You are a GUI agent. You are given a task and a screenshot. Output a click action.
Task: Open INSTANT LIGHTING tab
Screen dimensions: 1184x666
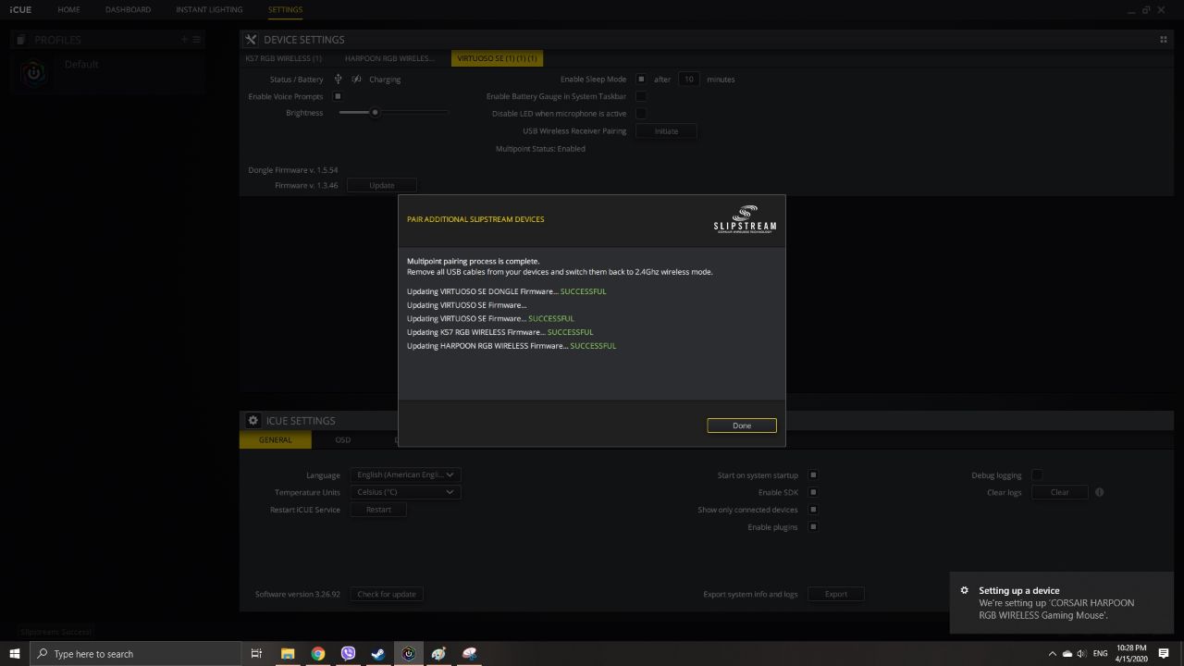click(x=209, y=9)
